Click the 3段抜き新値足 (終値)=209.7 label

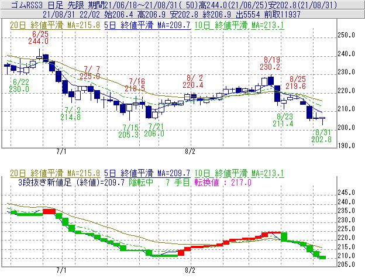[71, 182]
